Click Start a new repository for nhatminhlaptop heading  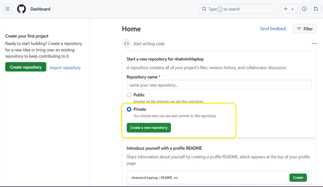click(x=165, y=59)
